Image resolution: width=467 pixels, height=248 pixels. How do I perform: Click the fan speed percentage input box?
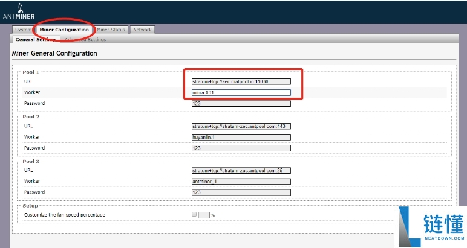(204, 214)
